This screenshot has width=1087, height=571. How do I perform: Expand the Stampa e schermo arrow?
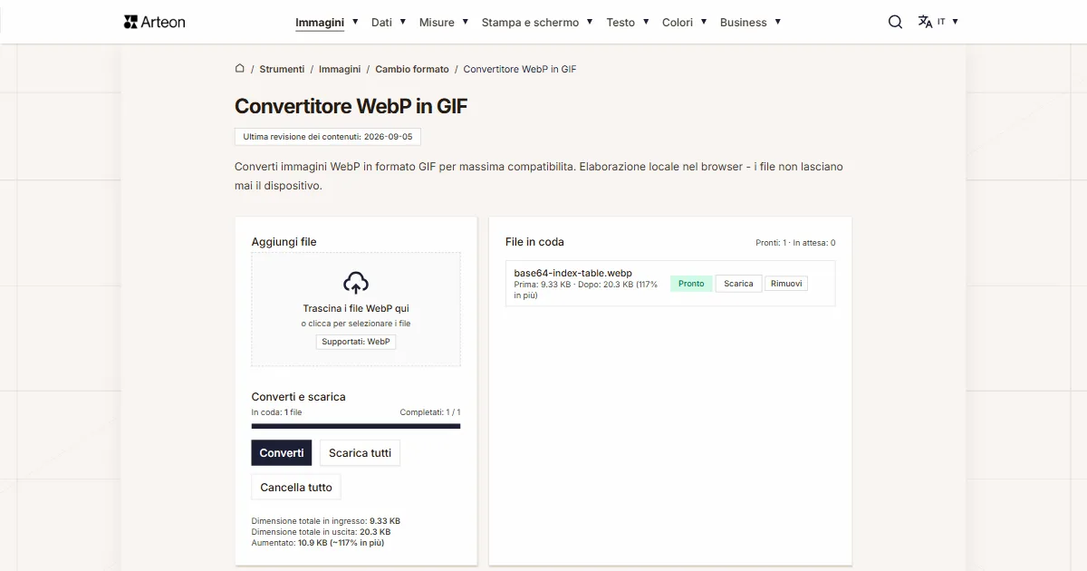point(590,21)
